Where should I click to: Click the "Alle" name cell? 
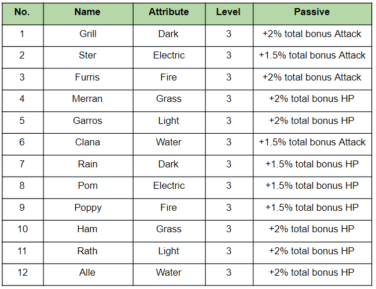87,273
